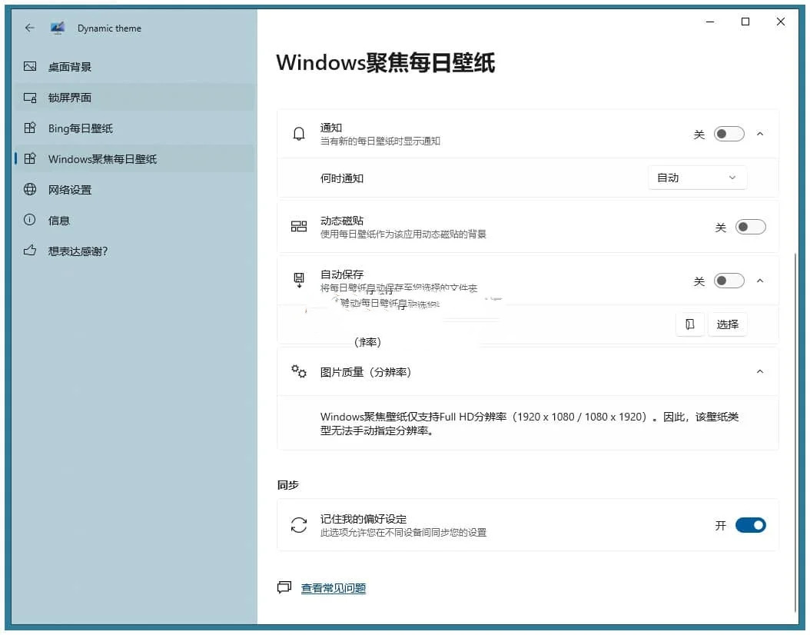Disable the 记住我的偏好设定 toggle

coord(750,525)
